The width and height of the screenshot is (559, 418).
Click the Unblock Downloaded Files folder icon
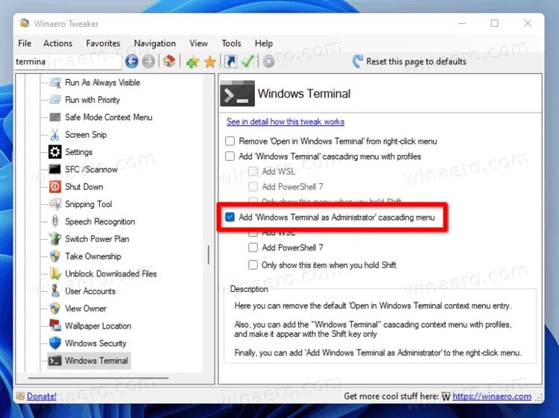(x=55, y=273)
